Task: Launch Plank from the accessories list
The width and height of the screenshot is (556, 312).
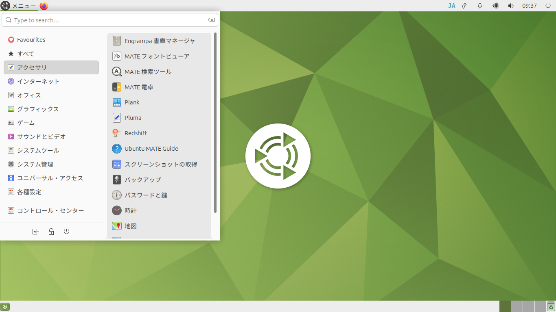Action: pos(131,102)
